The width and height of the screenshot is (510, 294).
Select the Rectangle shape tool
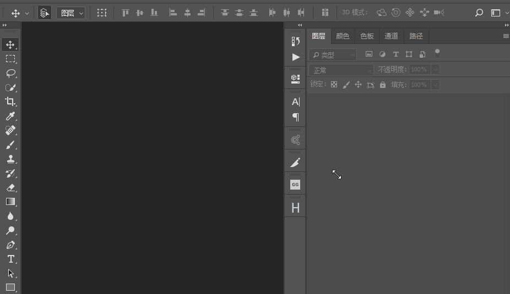[x=10, y=287]
